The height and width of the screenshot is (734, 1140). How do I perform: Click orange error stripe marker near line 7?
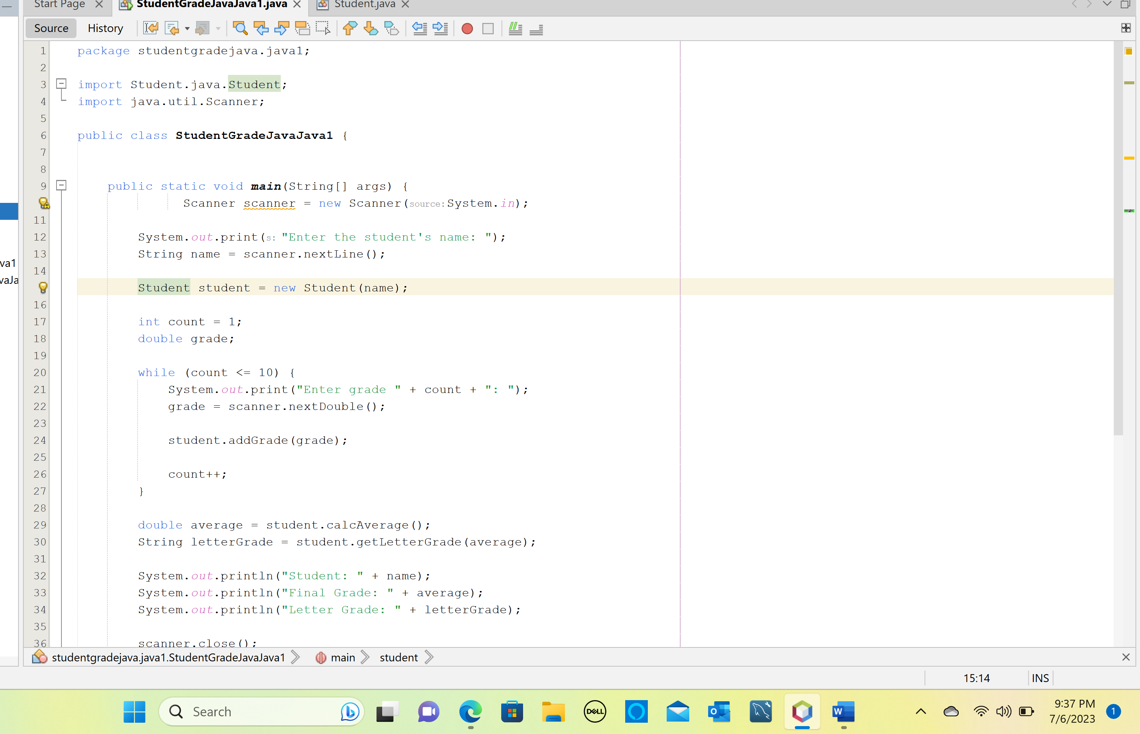pyautogui.click(x=1129, y=158)
